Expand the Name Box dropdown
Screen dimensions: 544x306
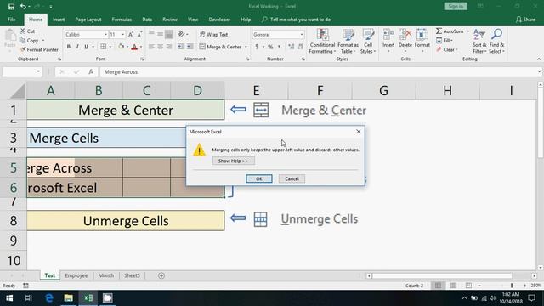click(x=38, y=71)
